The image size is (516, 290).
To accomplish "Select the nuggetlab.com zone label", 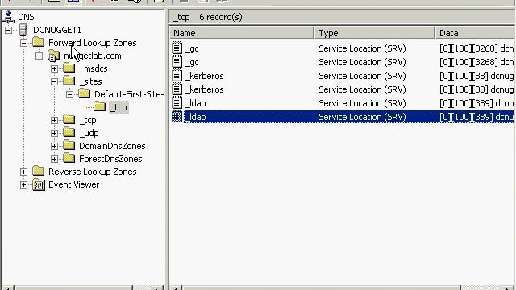I will pyautogui.click(x=93, y=56).
